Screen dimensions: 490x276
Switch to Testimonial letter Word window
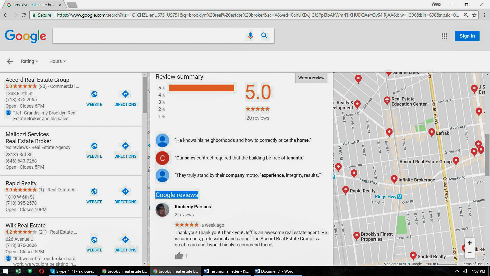tap(227, 271)
